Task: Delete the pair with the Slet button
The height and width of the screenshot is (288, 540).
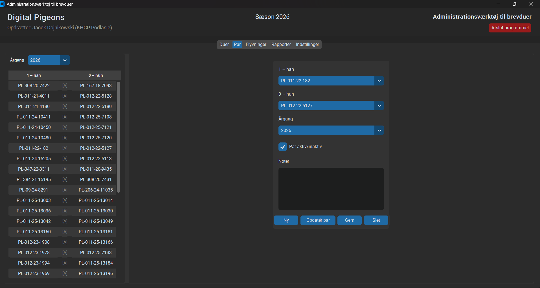Action: pos(376,220)
